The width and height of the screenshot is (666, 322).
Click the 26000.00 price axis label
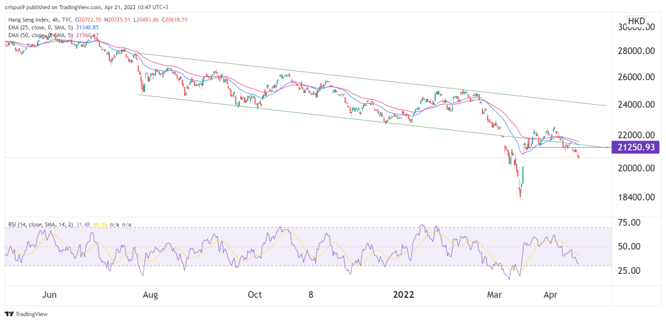coord(635,77)
